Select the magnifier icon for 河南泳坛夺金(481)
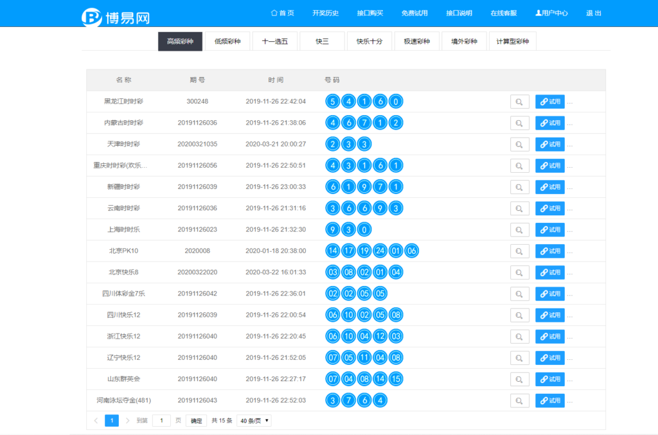Viewport: 658px width, 435px height. (519, 400)
